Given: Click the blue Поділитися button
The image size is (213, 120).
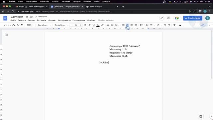Looking at the screenshot, I should click(193, 18).
